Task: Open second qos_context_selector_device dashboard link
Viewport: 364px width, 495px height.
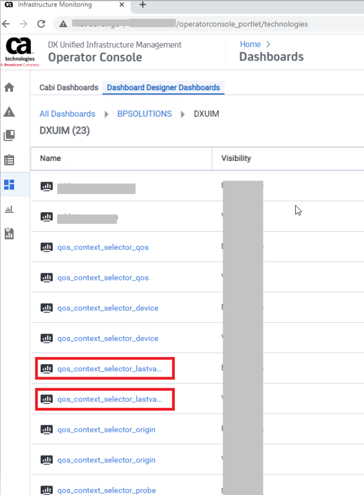Action: [108, 338]
